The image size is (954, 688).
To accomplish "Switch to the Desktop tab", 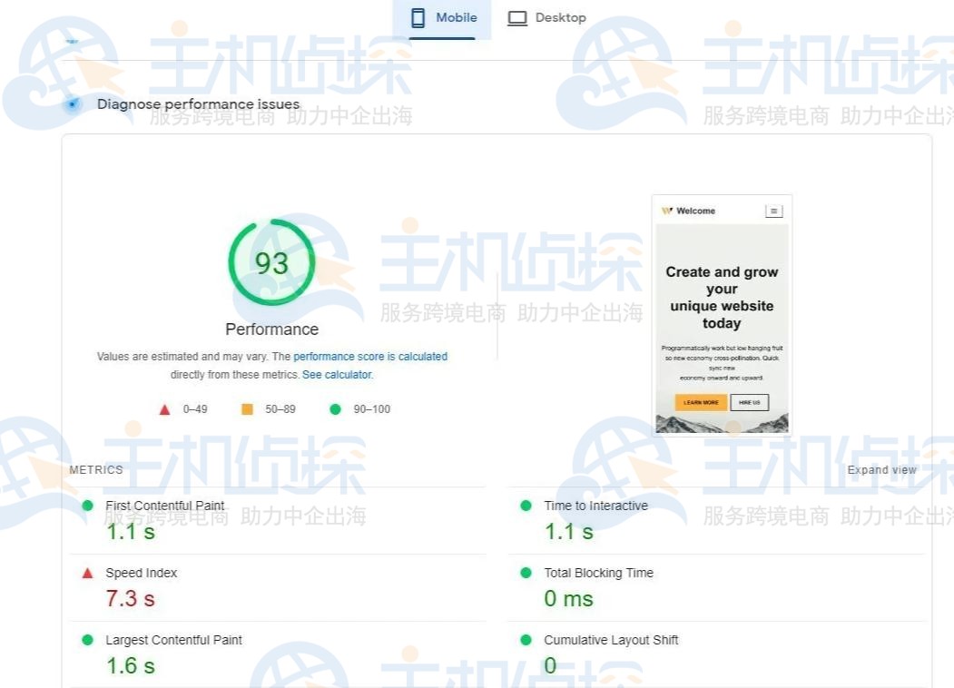I will click(x=548, y=16).
